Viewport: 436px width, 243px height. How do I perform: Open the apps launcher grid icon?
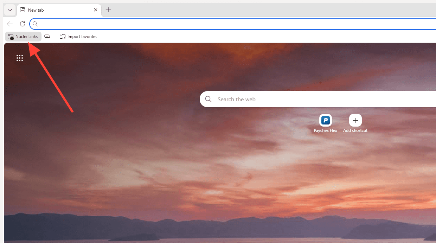click(20, 58)
